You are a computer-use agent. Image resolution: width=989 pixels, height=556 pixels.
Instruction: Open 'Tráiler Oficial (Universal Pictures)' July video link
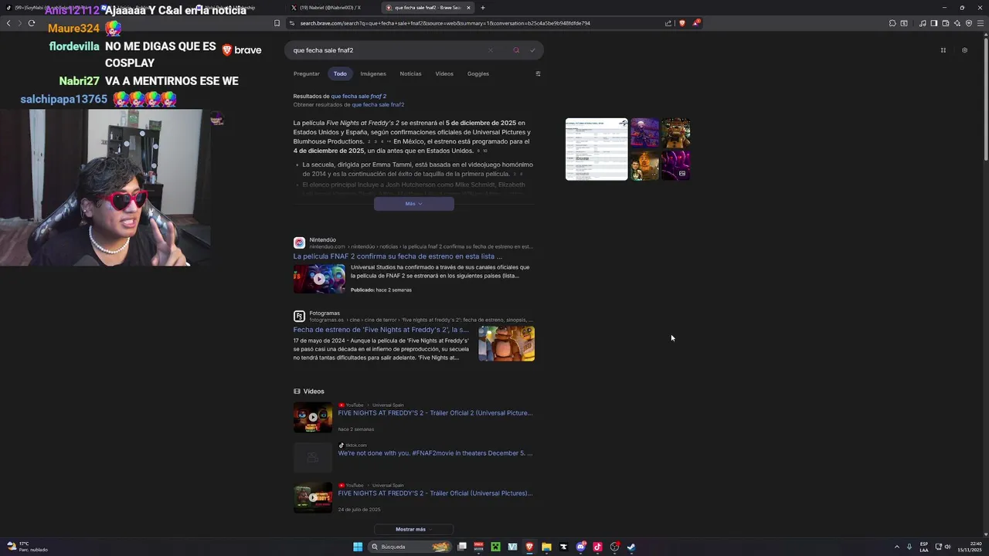[435, 493]
